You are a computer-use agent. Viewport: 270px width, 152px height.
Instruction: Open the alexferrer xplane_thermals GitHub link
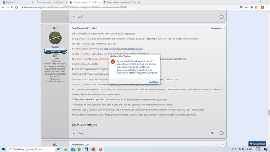(x=147, y=99)
